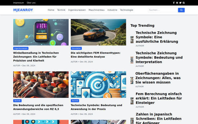Click the blue search magnifier button
Screen dimensions: 198x124
pyautogui.click(x=181, y=10)
